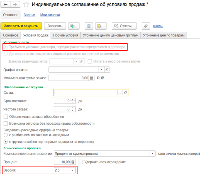The height and width of the screenshot is (176, 200).
Task: Adjust Срок поставки with spinner arrows
Action: pyautogui.click(x=73, y=101)
